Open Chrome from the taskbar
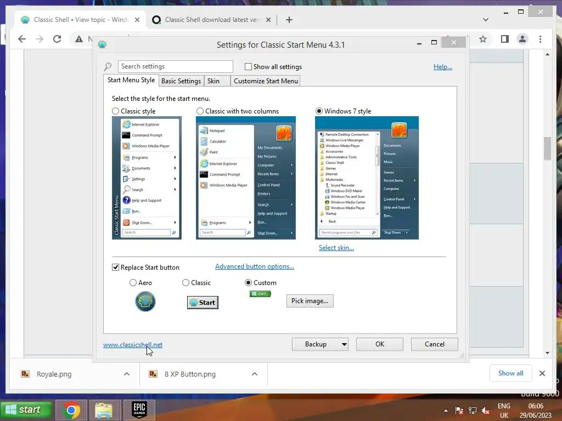This screenshot has height=421, width=562. click(71, 410)
